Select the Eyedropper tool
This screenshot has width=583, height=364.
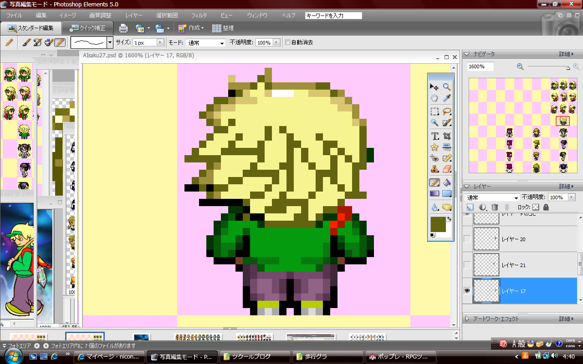click(x=447, y=98)
